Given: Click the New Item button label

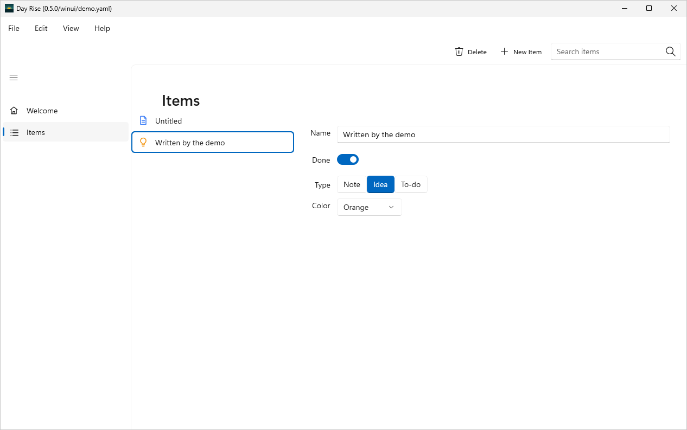Looking at the screenshot, I should 527,52.
